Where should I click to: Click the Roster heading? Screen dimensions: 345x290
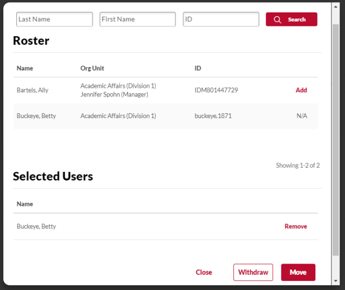coord(31,41)
